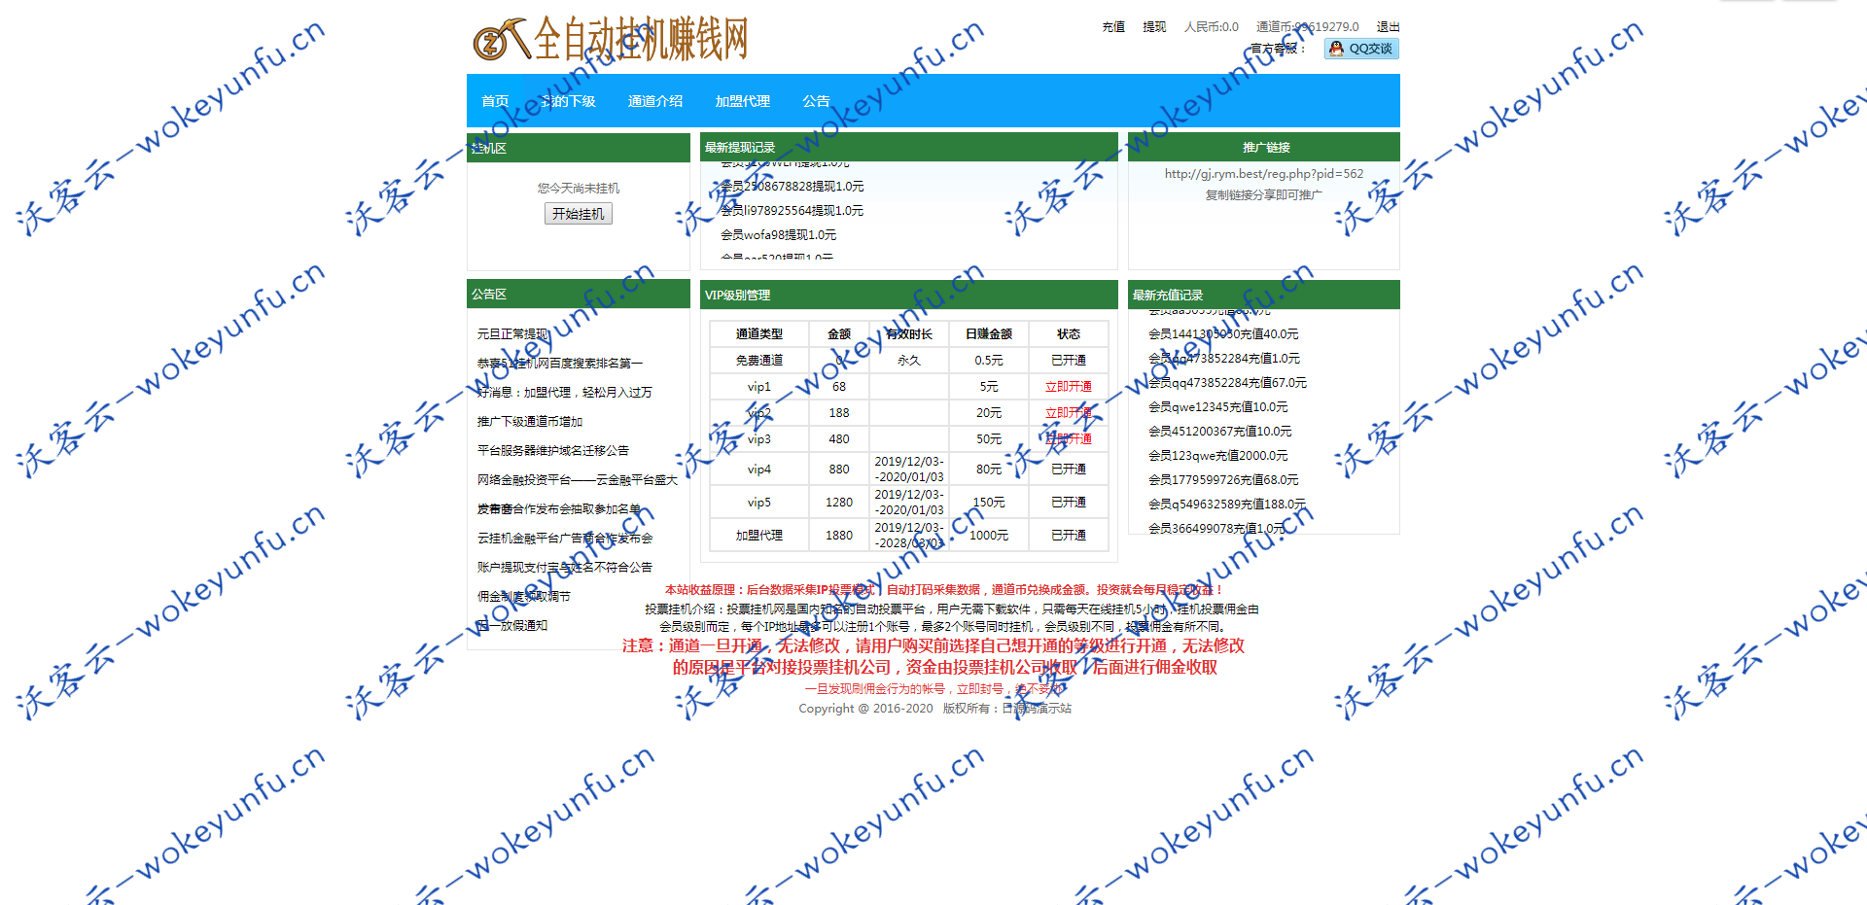
Task: Click 会员li978925564提现1.0元 record
Action: coord(792,211)
